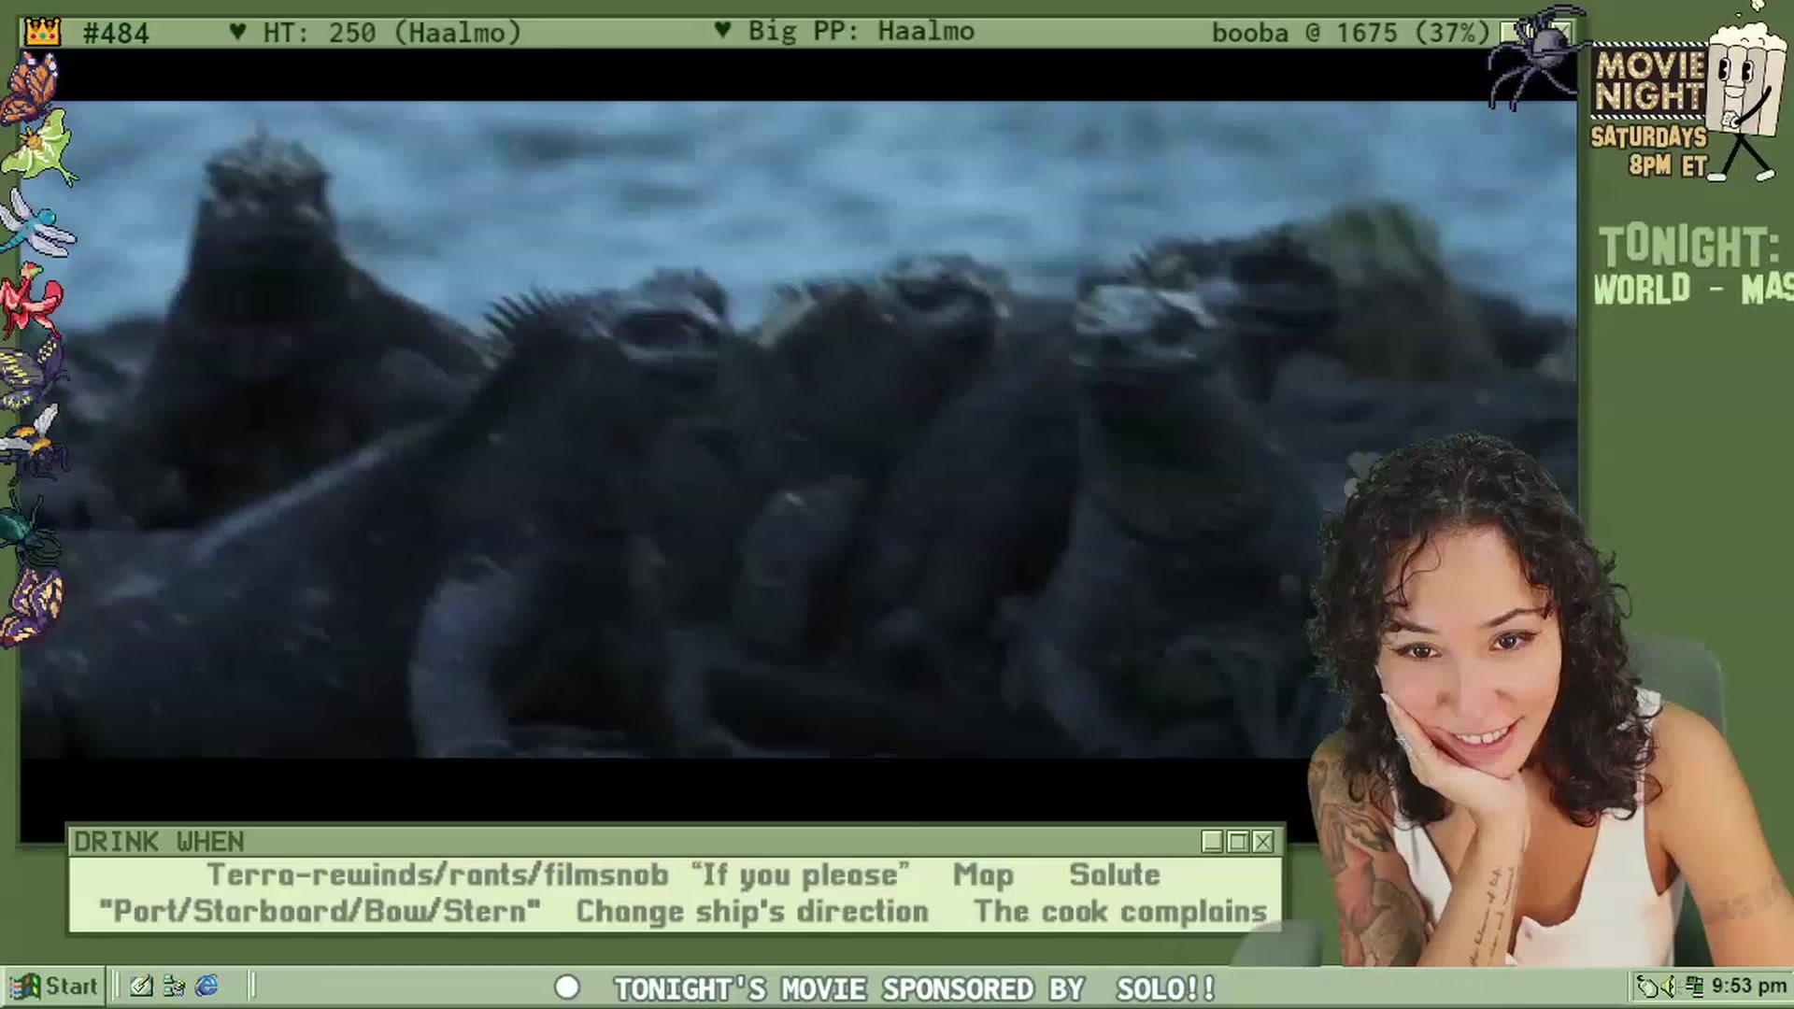Click the TONIGHT'S MOVIE SPONSORED BY ticker
Viewport: 1794px width, 1009px height.
[848, 988]
